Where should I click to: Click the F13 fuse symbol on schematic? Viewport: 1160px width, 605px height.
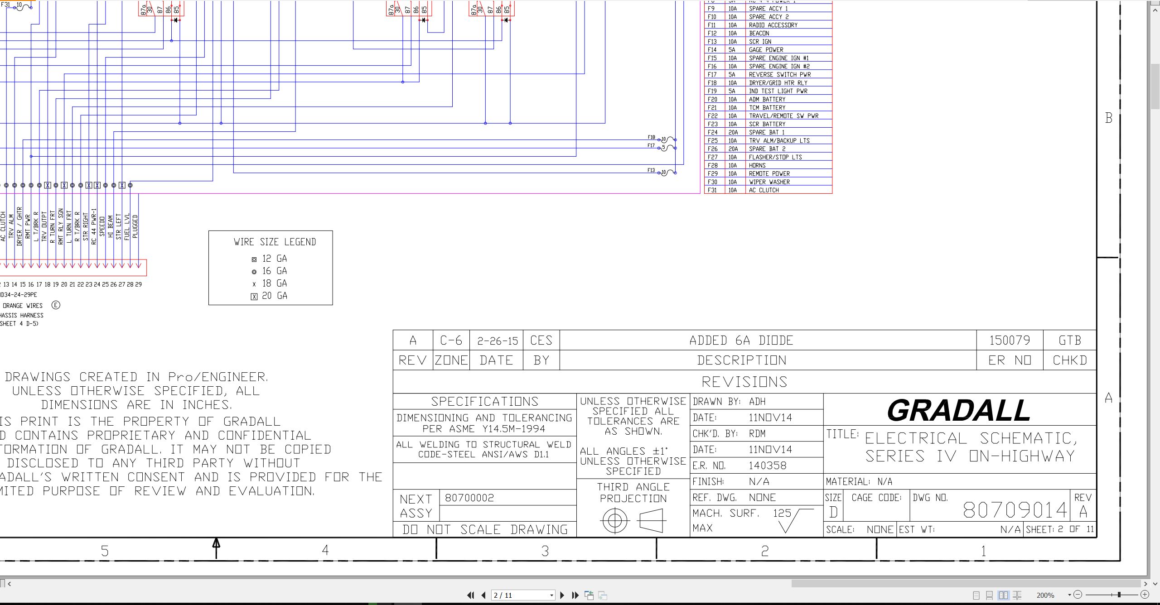pos(668,172)
